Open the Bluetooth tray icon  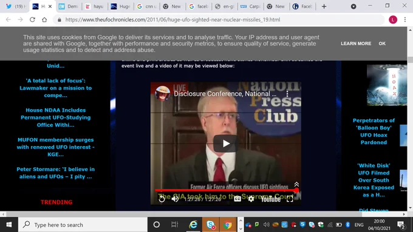tap(347, 225)
